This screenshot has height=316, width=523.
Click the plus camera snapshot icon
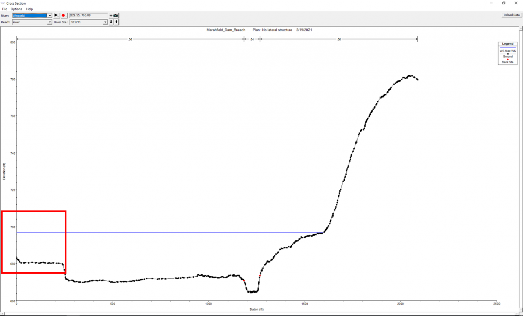(114, 15)
